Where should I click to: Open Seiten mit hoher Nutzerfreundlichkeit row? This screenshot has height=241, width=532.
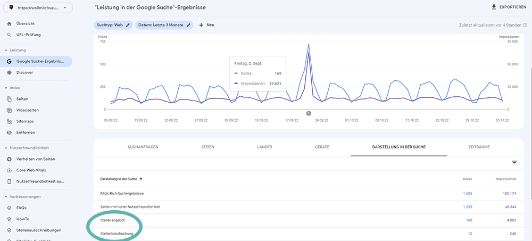(309, 207)
